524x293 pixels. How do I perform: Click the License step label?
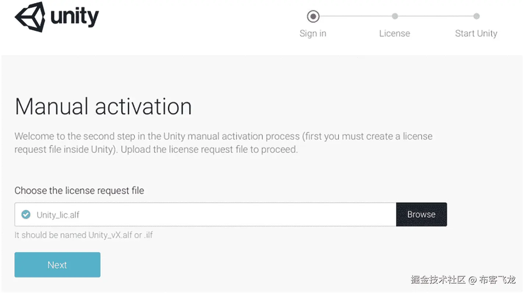click(x=395, y=33)
